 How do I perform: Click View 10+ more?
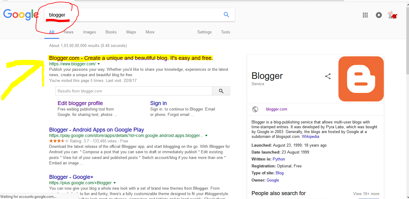tap(366, 194)
